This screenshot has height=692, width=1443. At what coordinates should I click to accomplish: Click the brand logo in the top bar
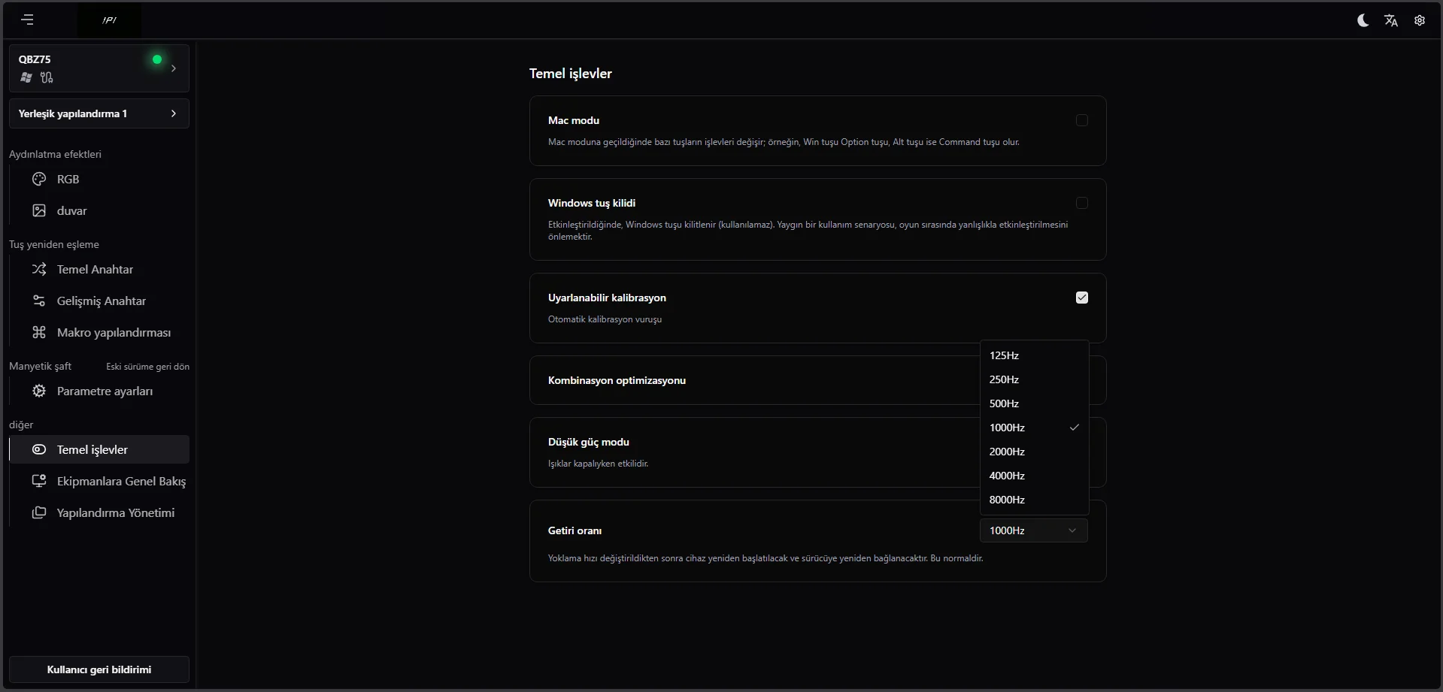(x=109, y=20)
